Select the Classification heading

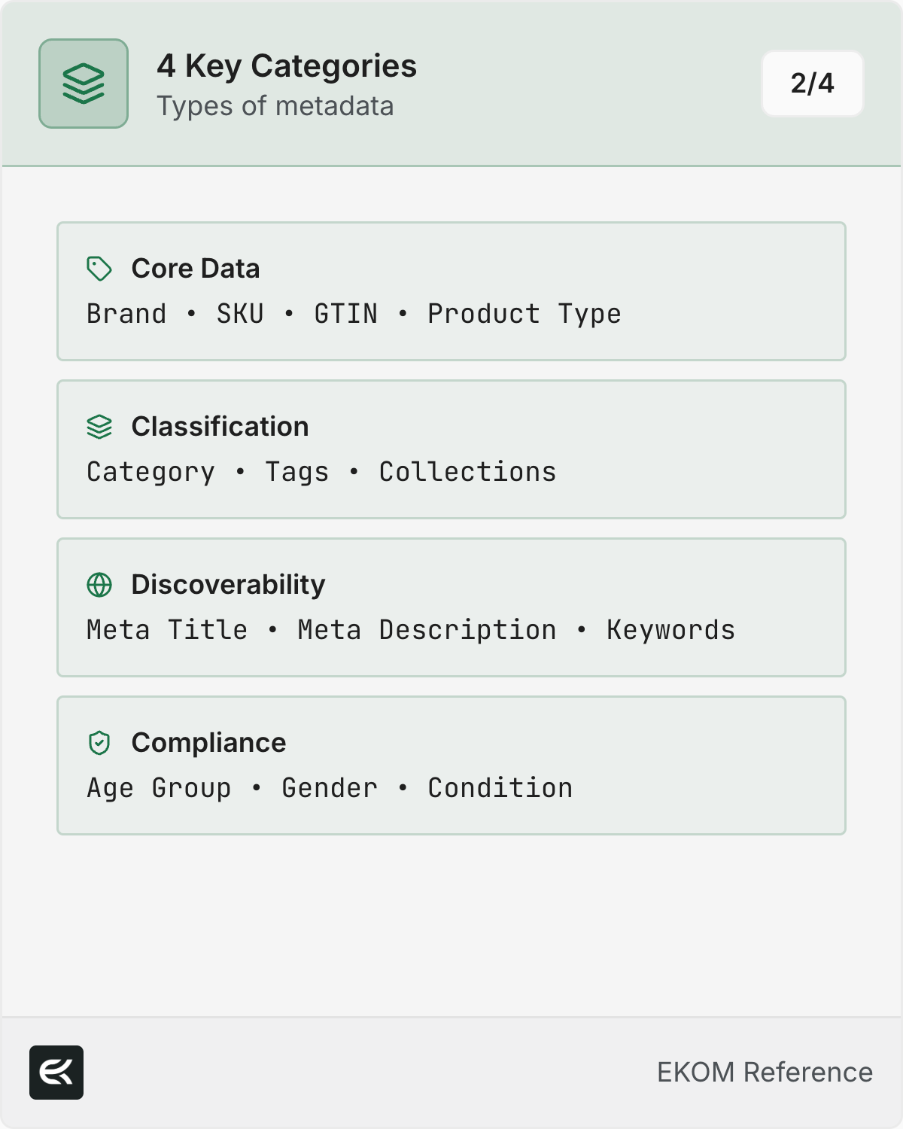220,427
